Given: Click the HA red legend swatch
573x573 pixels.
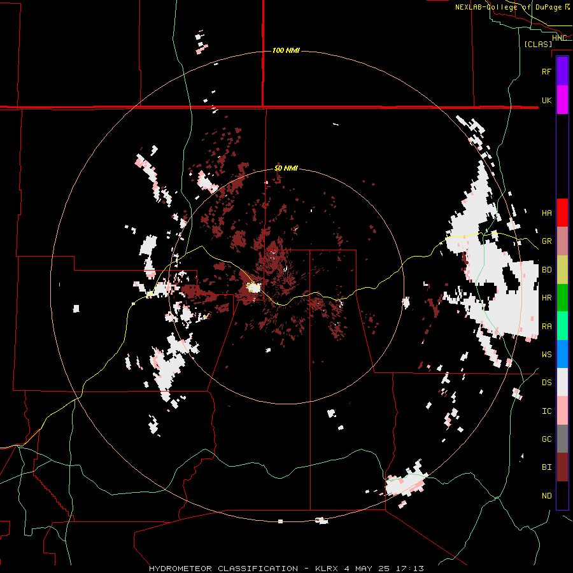Looking at the screenshot, I should pyautogui.click(x=562, y=213).
